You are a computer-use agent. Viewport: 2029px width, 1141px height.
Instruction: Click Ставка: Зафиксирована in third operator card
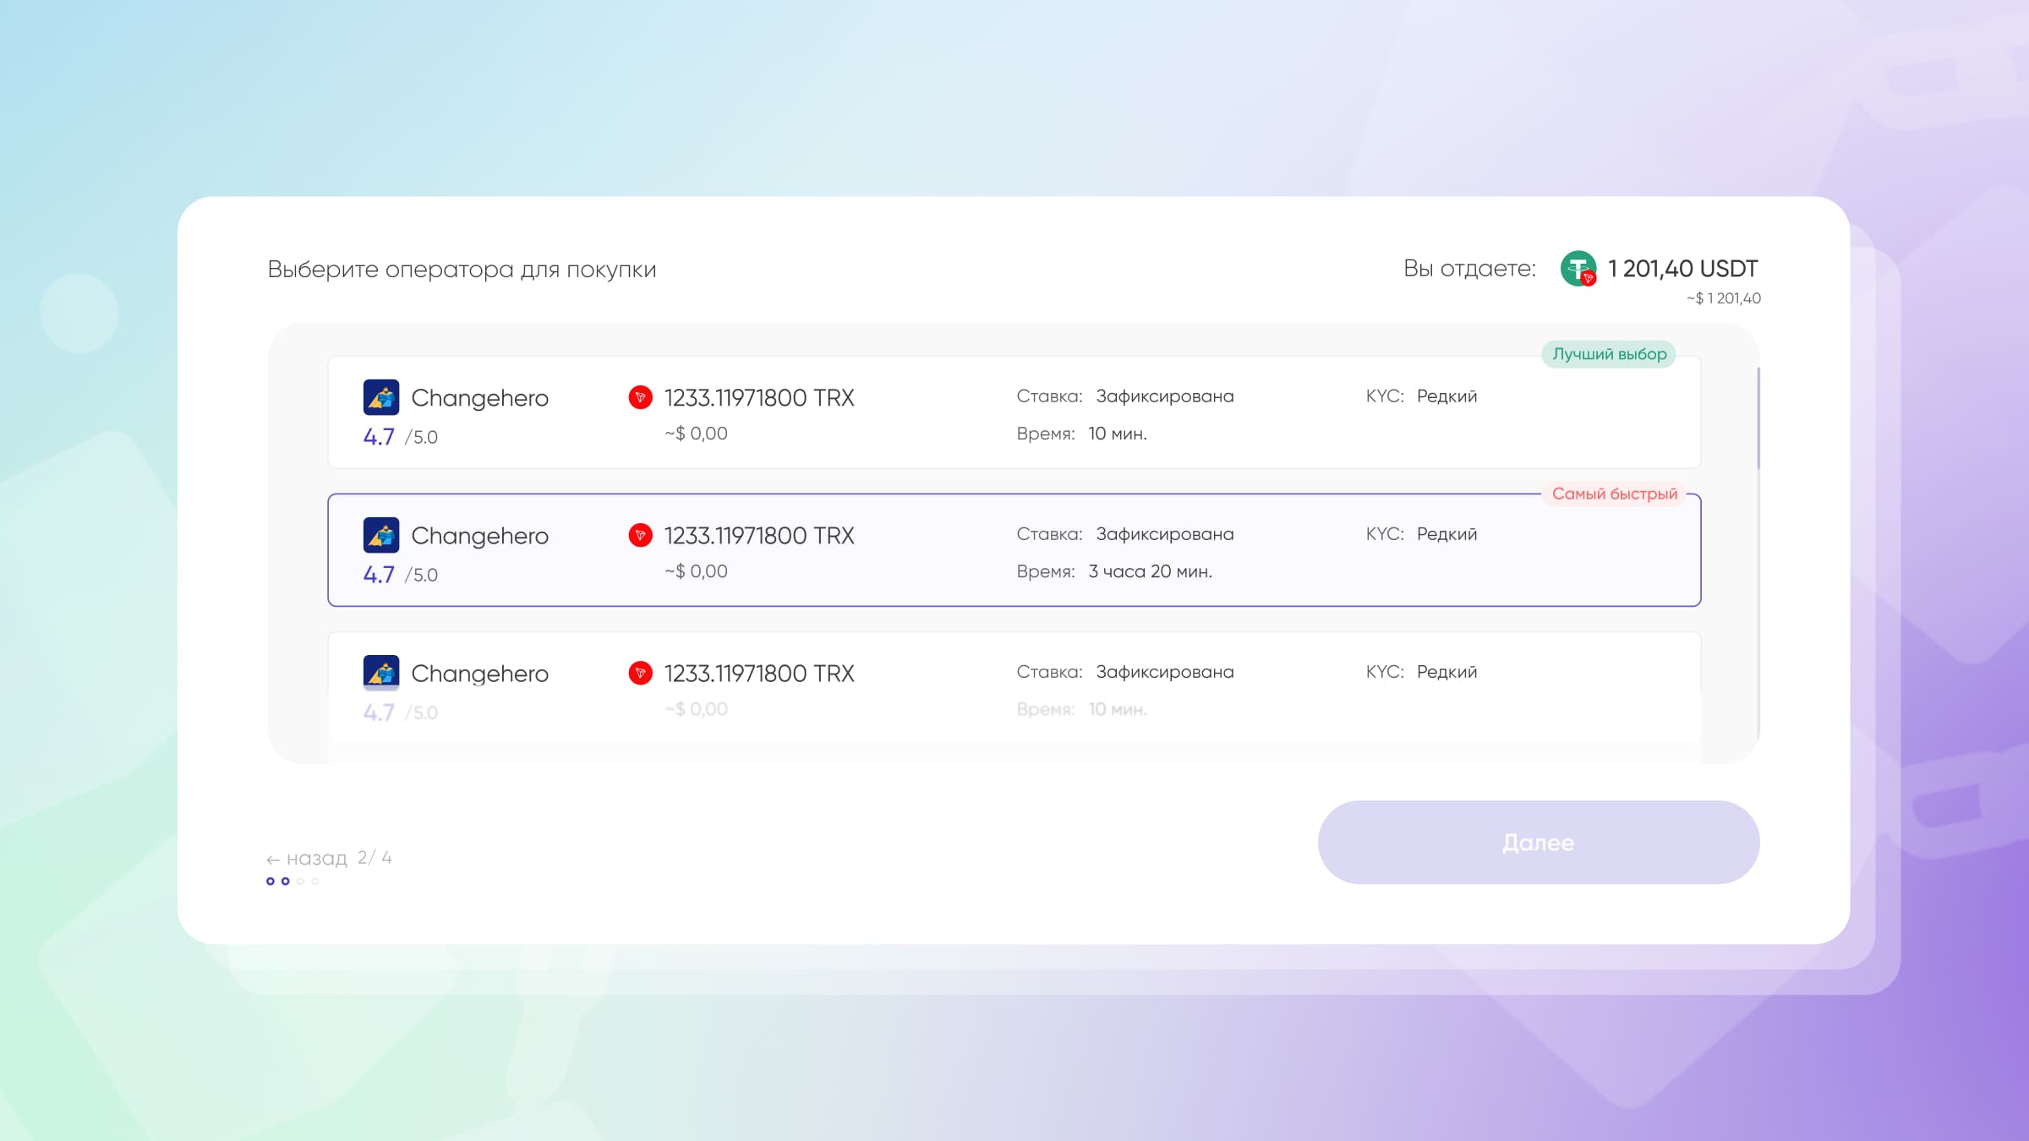coord(1125,672)
